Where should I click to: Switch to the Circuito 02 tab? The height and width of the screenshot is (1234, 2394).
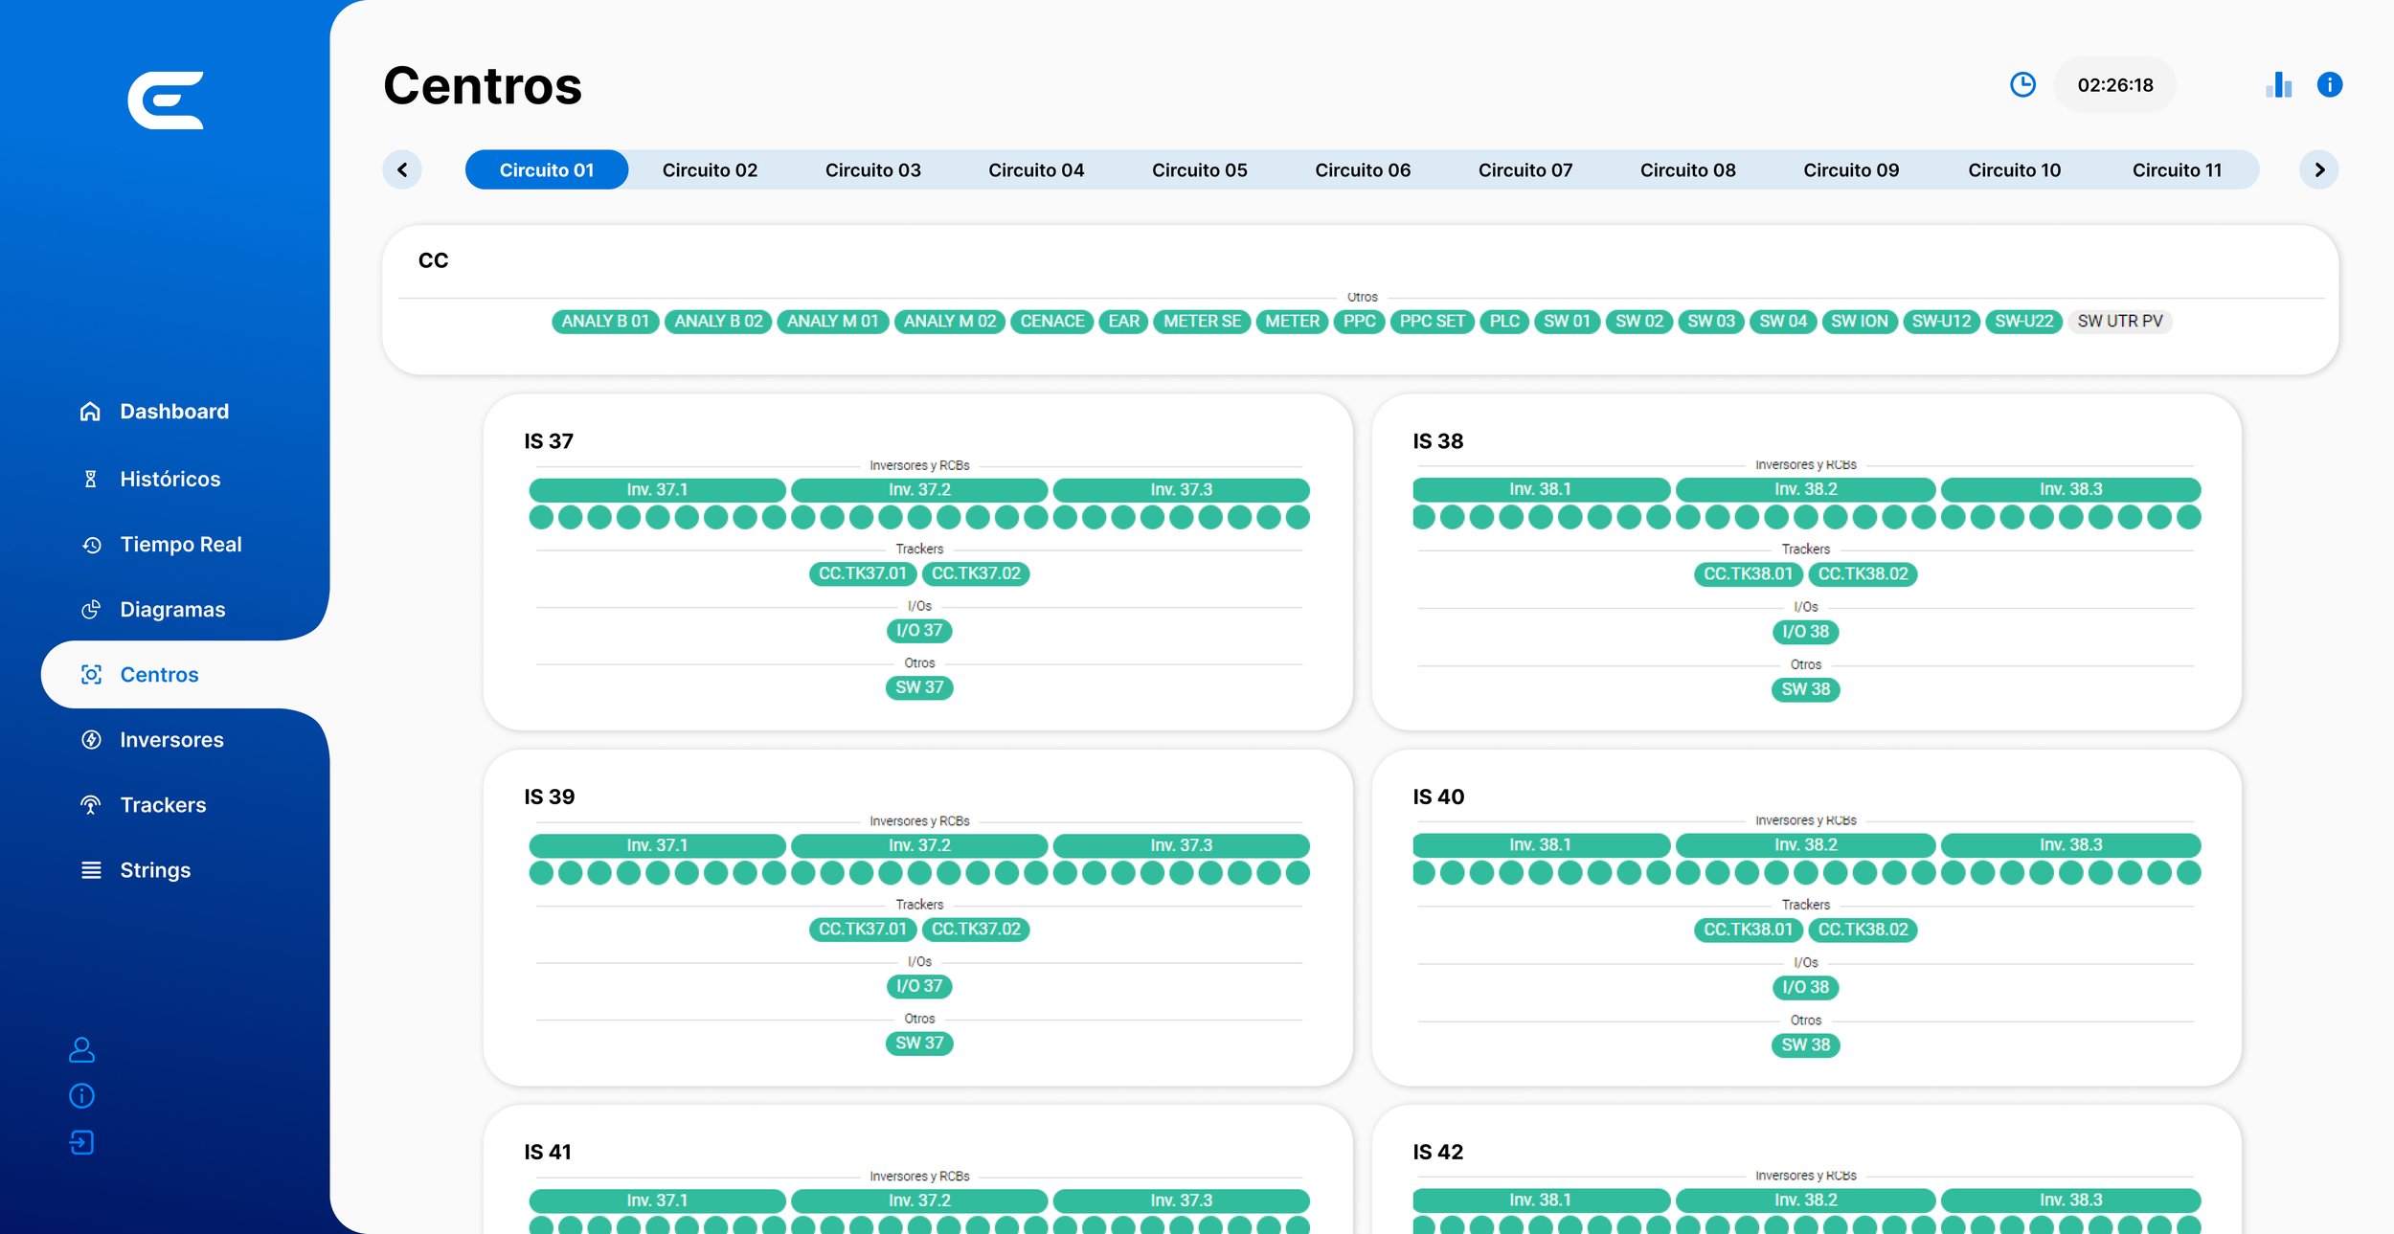[x=710, y=170]
